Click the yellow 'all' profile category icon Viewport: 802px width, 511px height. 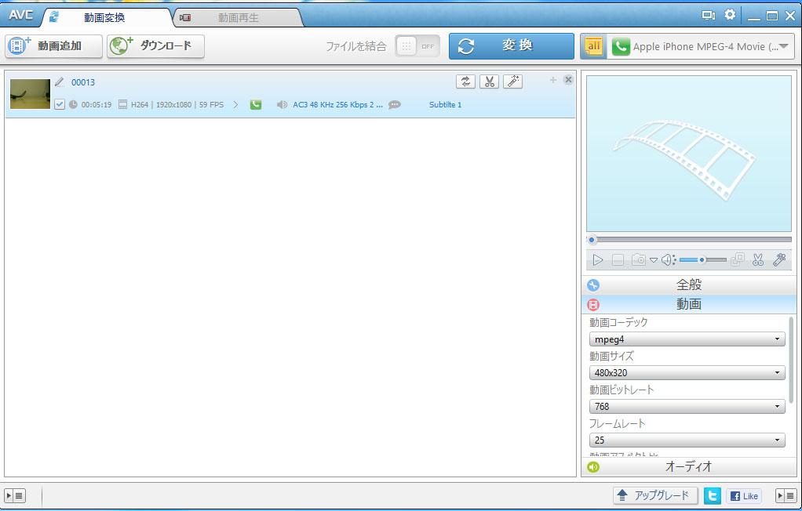(x=593, y=46)
